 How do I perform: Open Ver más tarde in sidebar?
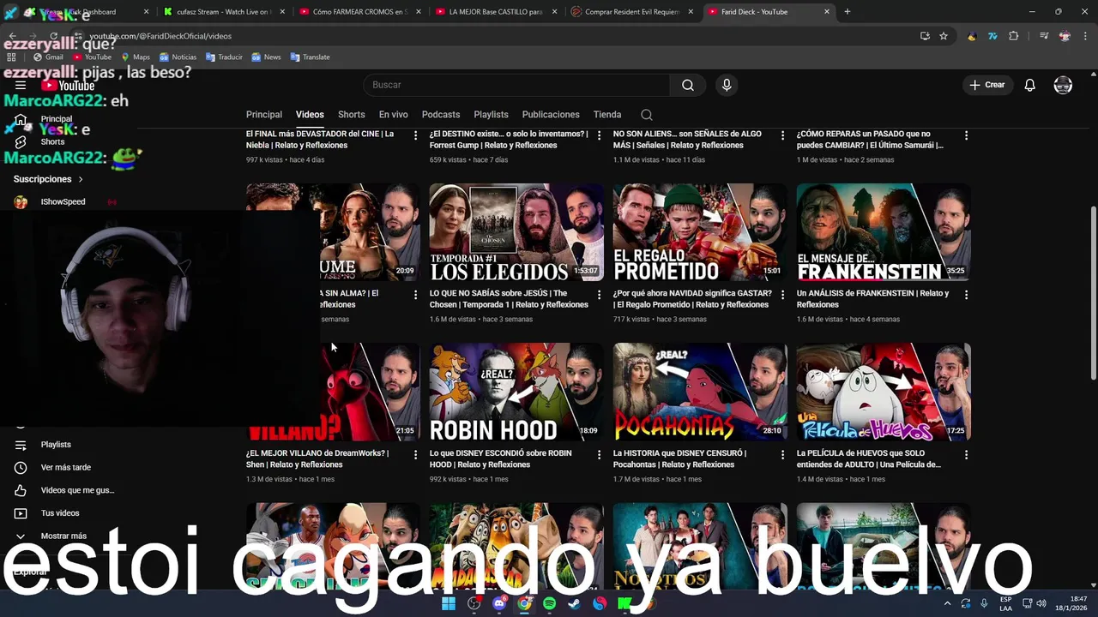(x=65, y=468)
